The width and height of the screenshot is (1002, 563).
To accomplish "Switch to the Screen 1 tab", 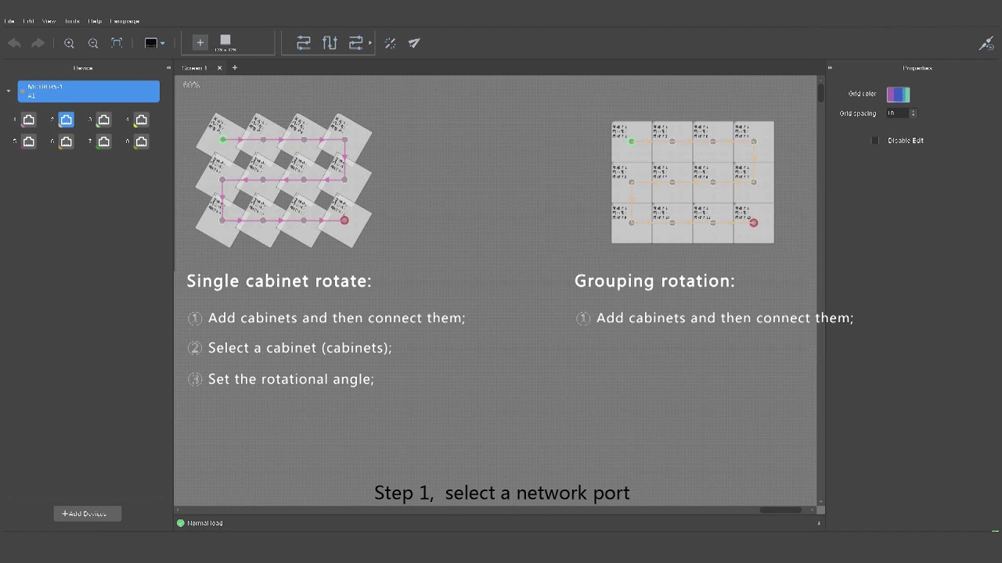I will (x=195, y=68).
